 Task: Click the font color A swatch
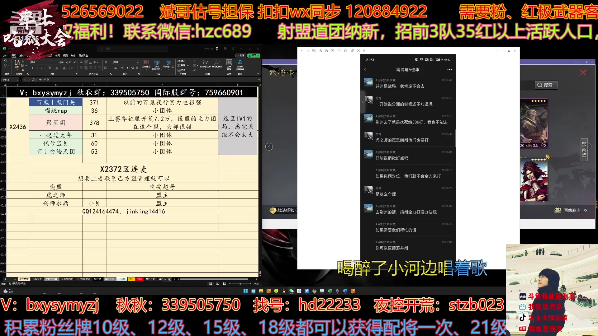[64, 68]
